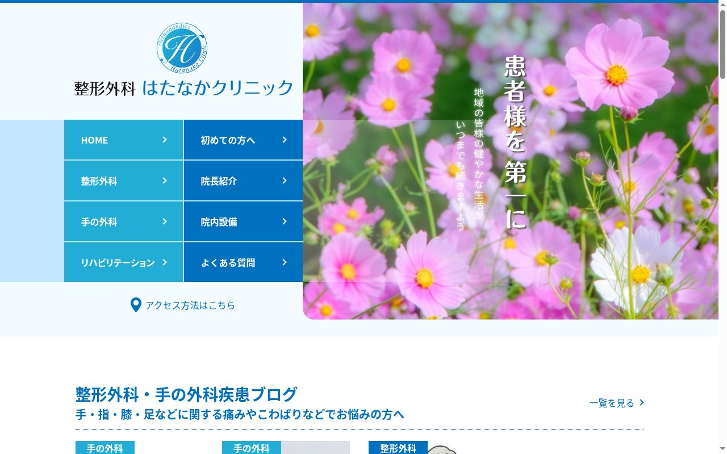Follow the アクセス方法はこちら link
Screen dimensions: 727x454
click(x=183, y=305)
